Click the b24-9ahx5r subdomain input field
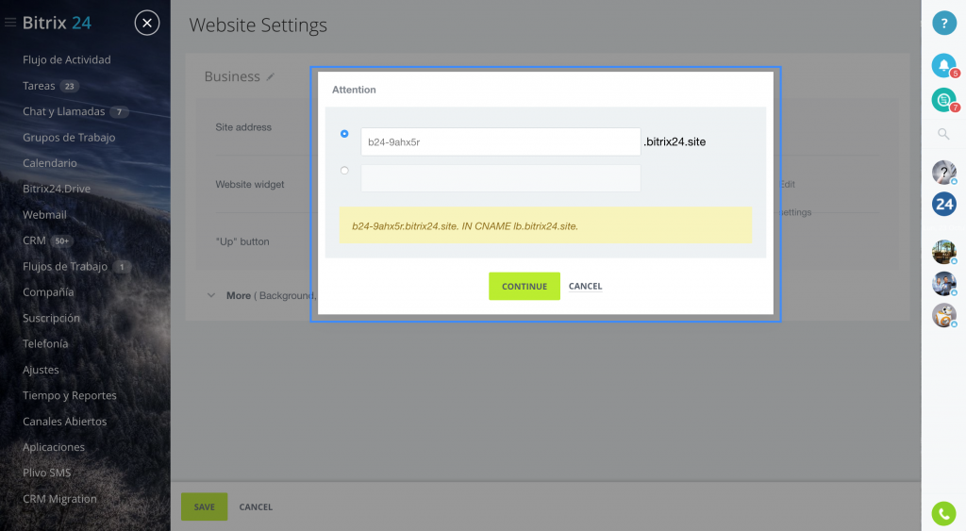 500,141
